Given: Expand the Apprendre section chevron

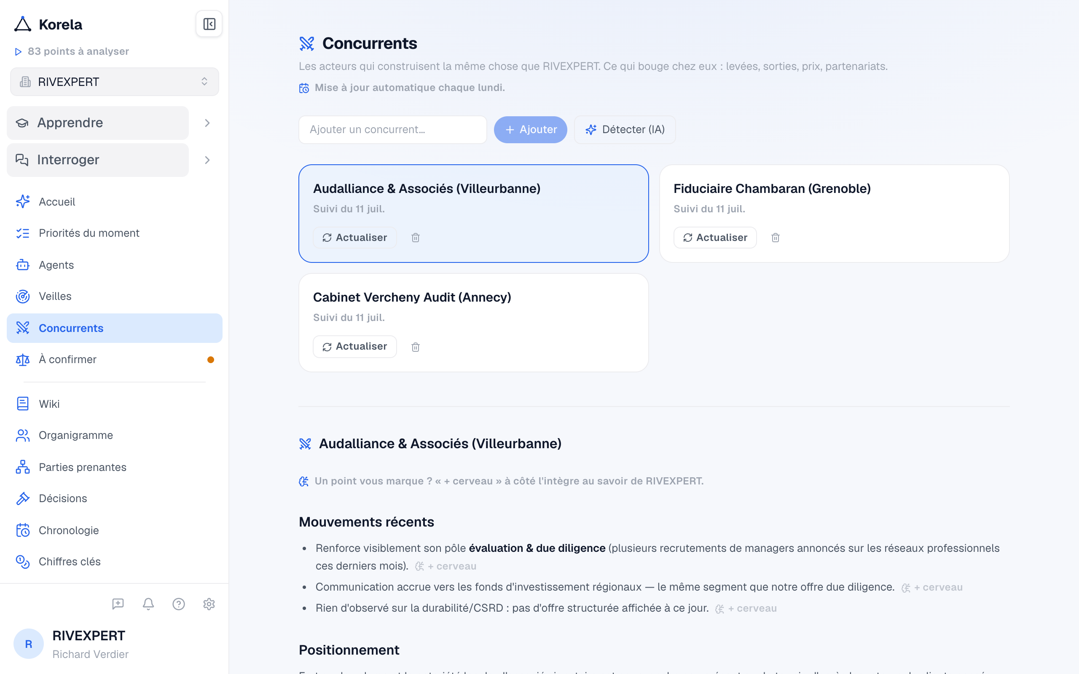Looking at the screenshot, I should (207, 123).
